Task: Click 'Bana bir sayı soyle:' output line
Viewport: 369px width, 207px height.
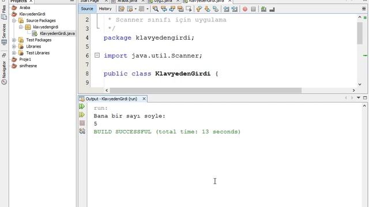Action: [129, 116]
